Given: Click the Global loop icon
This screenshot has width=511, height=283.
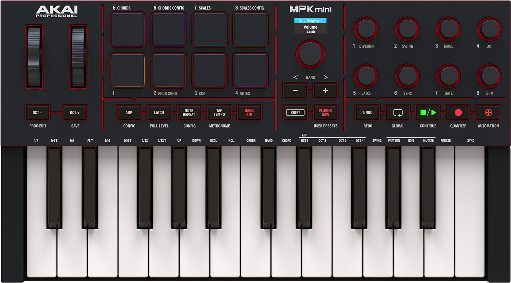Looking at the screenshot, I should pyautogui.click(x=398, y=113).
